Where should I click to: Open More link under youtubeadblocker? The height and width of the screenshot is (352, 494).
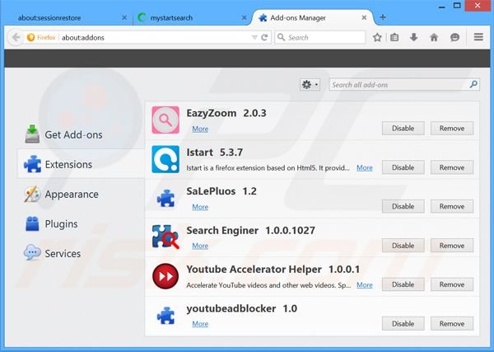tap(200, 324)
